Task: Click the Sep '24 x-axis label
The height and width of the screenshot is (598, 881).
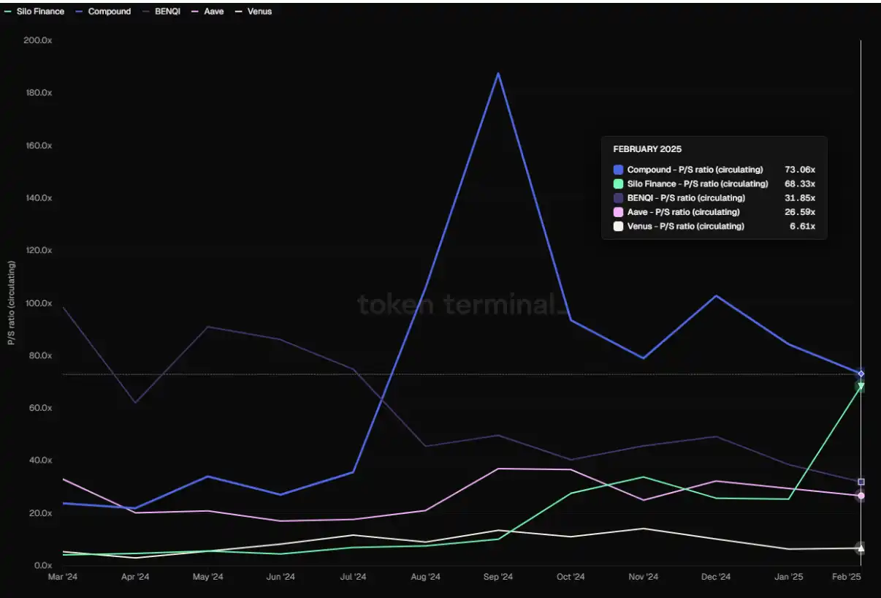Action: tap(497, 577)
